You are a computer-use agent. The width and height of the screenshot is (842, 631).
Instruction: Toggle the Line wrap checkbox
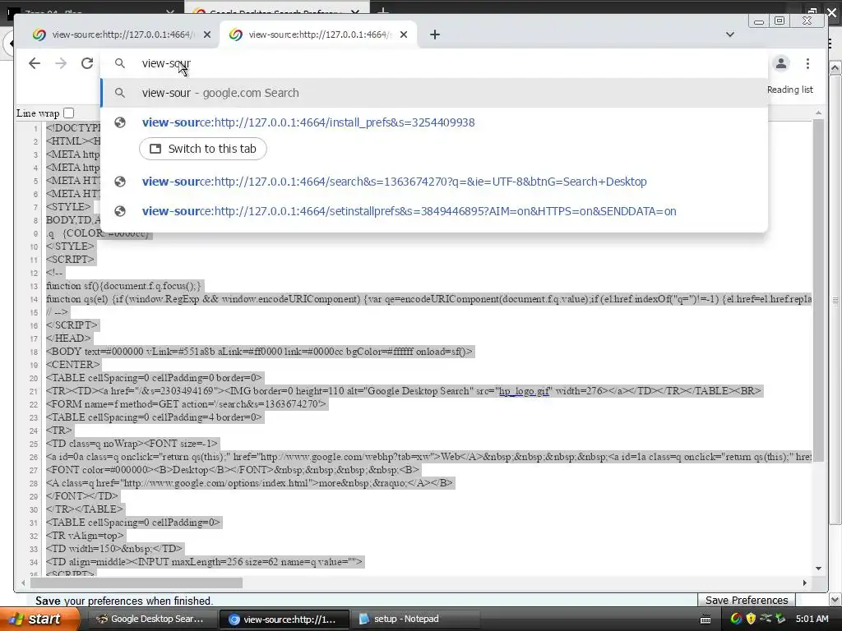coord(68,113)
